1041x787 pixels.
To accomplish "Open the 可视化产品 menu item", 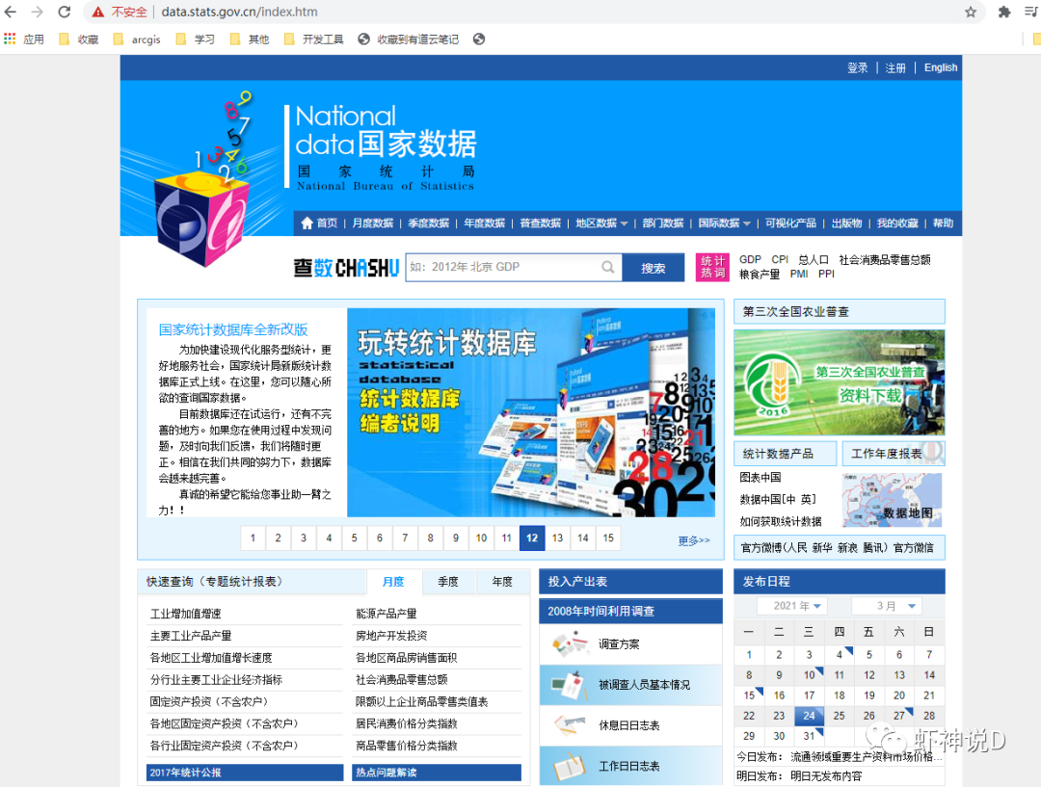I will point(790,223).
